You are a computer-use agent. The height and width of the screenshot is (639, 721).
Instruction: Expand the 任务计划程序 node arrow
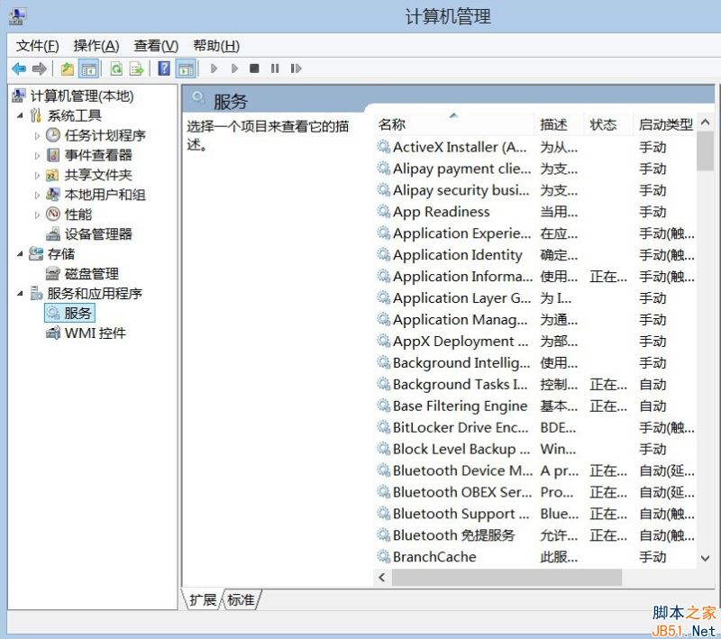pos(37,135)
